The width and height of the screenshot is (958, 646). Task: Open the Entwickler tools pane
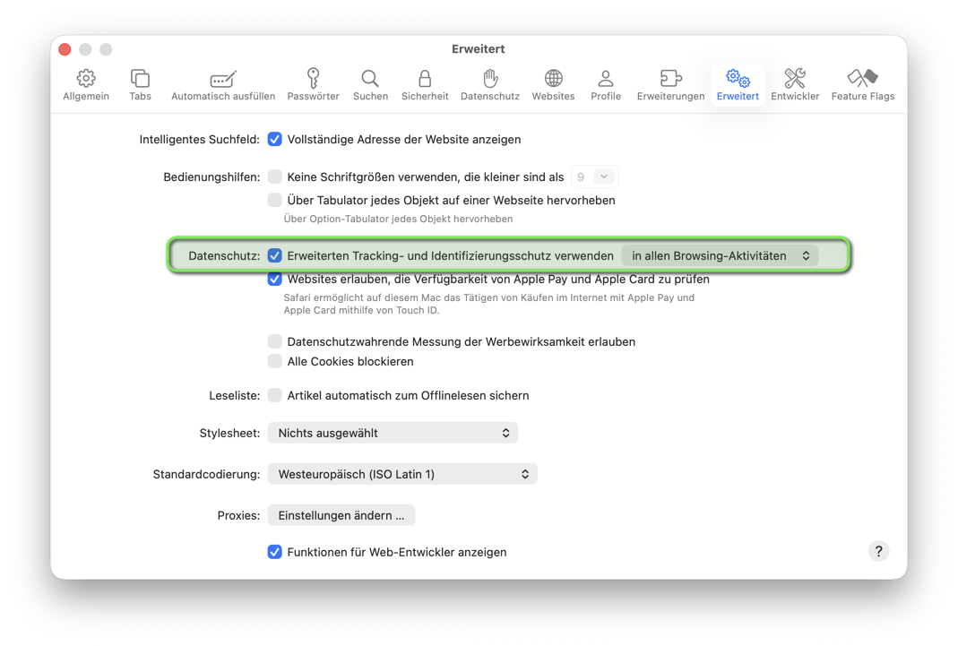tap(795, 85)
